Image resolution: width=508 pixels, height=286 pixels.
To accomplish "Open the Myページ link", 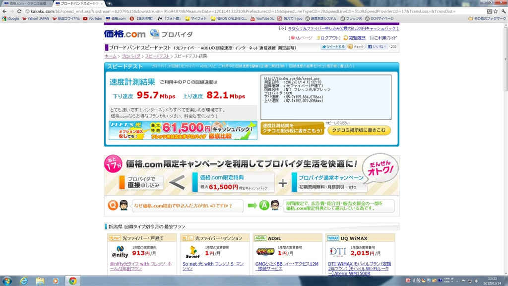I will tap(302, 38).
